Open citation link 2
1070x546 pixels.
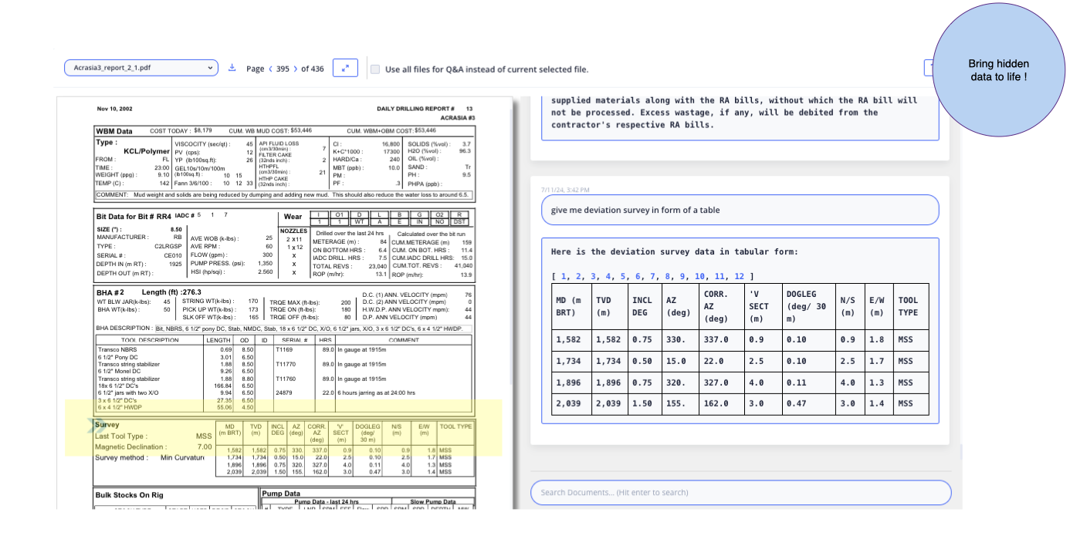click(579, 276)
